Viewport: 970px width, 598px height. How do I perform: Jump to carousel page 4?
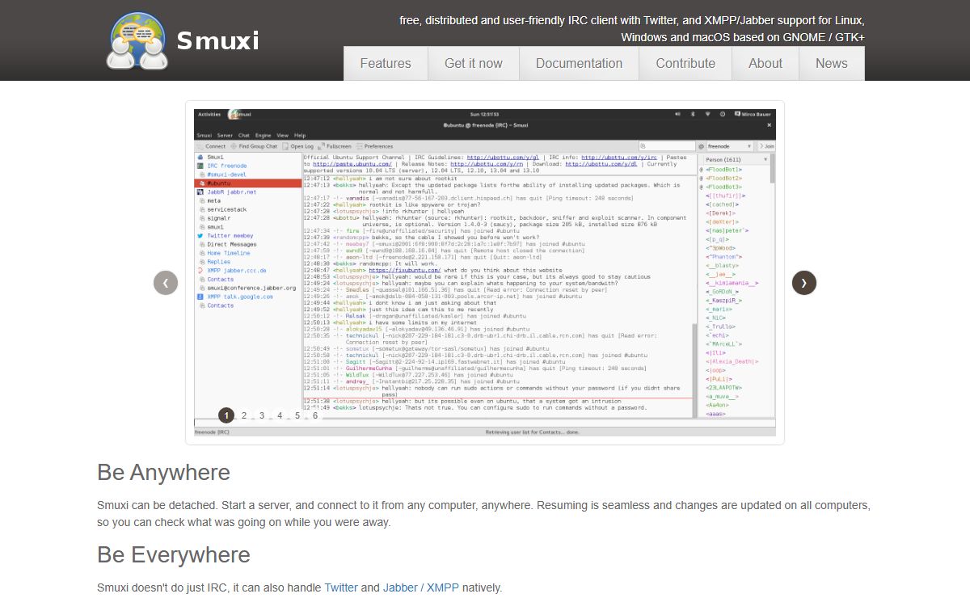pos(280,415)
